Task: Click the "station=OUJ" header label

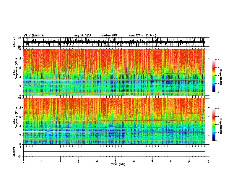Action: [x=109, y=35]
